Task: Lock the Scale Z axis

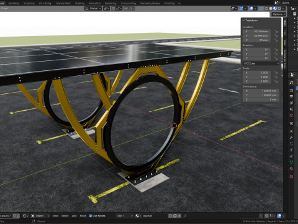Action: tap(276, 82)
